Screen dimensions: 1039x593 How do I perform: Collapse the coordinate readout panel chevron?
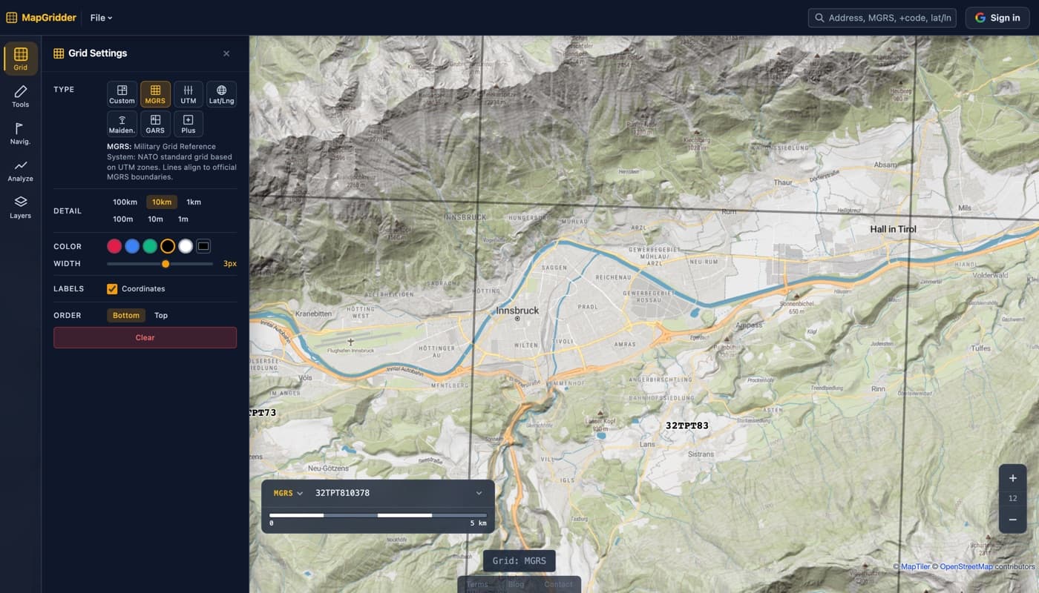pos(479,493)
